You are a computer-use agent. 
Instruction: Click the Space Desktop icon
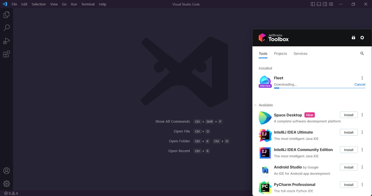265,118
